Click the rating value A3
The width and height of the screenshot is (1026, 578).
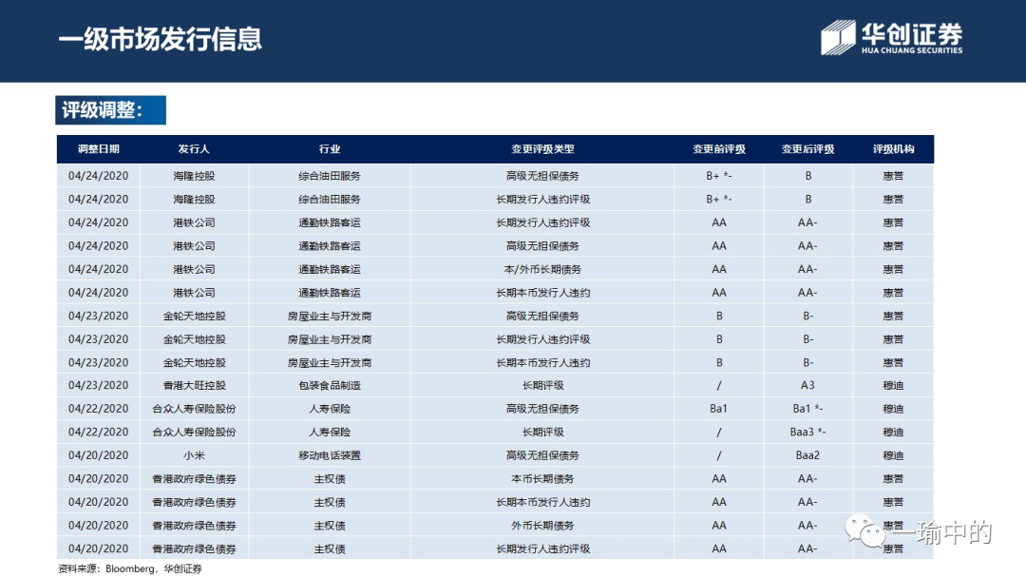click(808, 386)
